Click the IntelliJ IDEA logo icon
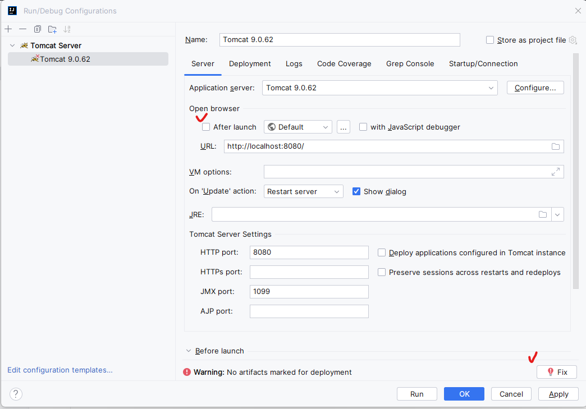Viewport: 586px width, 409px height. point(12,11)
